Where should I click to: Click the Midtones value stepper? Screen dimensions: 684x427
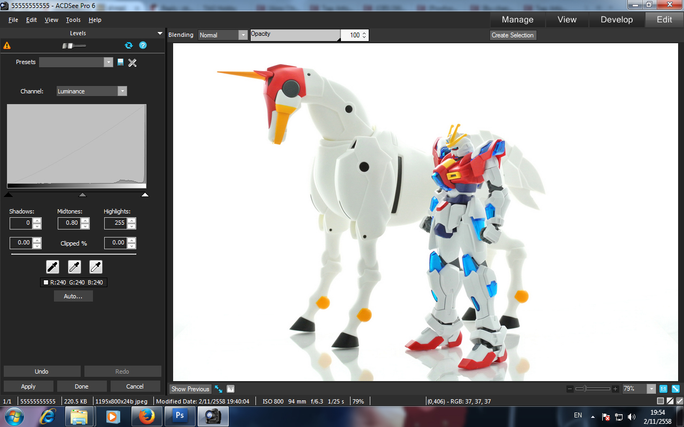pos(85,223)
